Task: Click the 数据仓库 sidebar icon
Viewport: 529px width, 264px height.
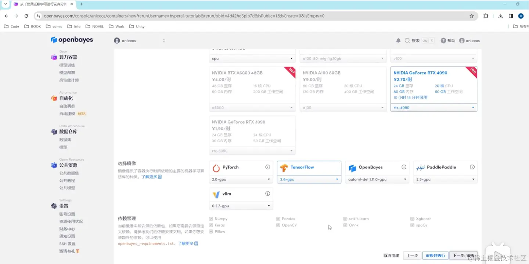Action: pos(54,132)
